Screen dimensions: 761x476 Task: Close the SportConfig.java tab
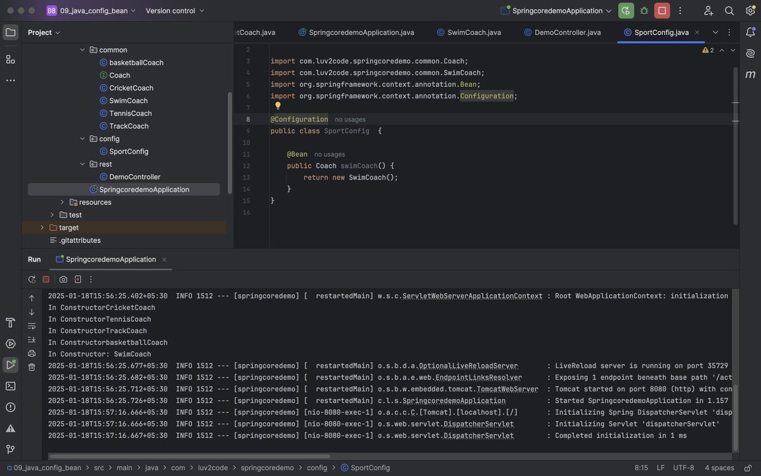697,32
